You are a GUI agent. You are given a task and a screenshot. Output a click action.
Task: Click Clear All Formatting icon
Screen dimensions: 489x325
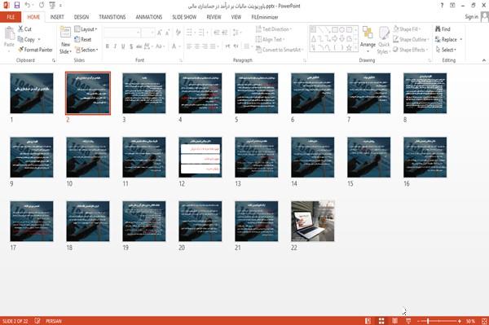coord(178,33)
